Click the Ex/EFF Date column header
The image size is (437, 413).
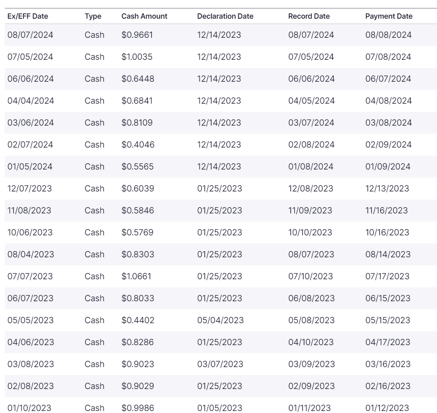tap(28, 16)
